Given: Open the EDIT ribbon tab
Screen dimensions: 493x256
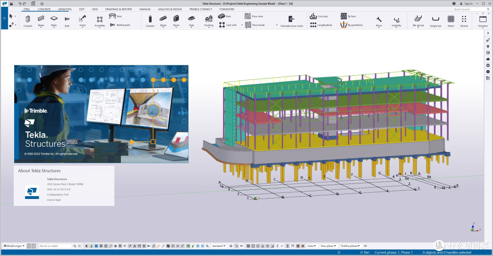Looking at the screenshot, I should pyautogui.click(x=82, y=10).
